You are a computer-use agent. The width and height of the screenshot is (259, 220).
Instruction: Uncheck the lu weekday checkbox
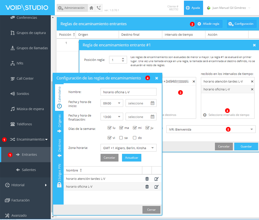109,128
